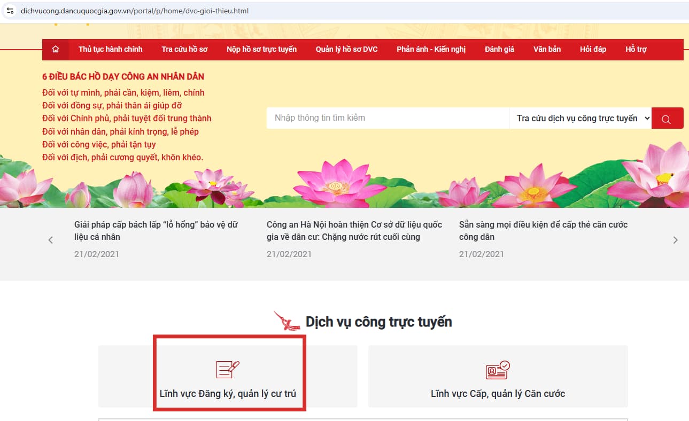This screenshot has height=421, width=689.
Task: Click the Dịch vụ công trực tuyến heading
Action: (378, 322)
